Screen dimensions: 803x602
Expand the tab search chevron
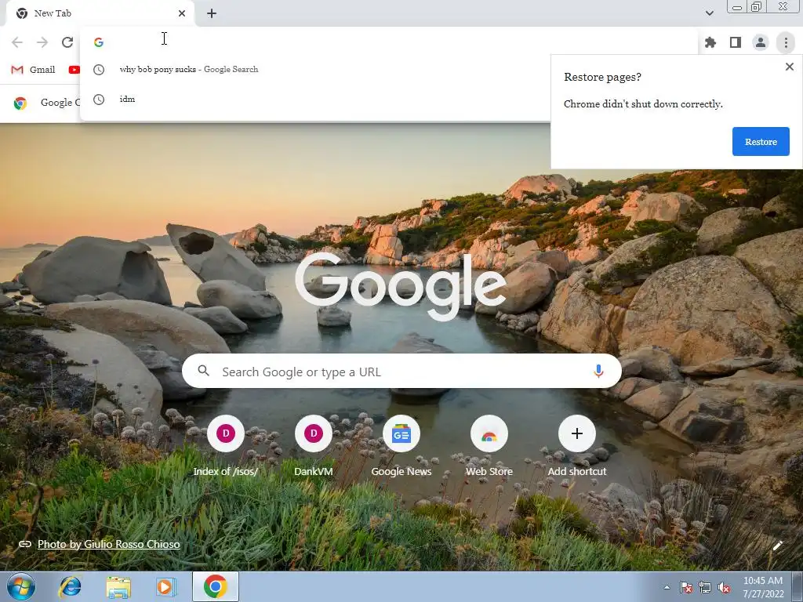tap(709, 13)
